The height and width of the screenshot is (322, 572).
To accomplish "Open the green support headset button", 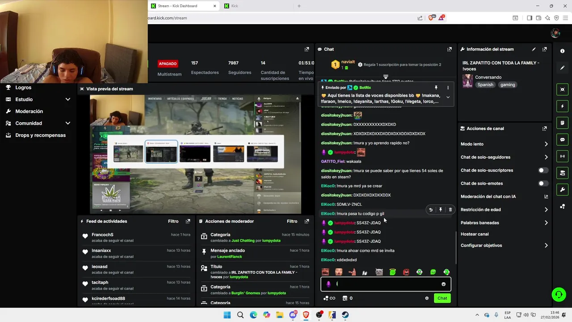I will [559, 294].
